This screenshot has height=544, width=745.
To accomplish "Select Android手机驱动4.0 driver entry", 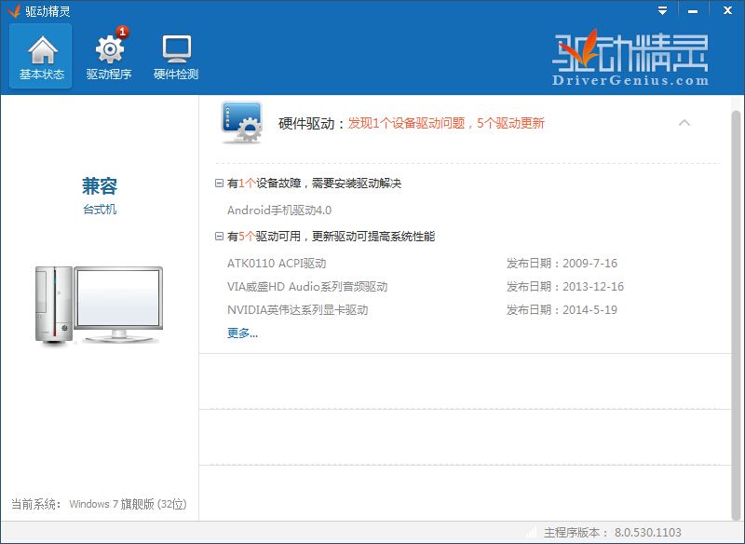I will click(278, 211).
